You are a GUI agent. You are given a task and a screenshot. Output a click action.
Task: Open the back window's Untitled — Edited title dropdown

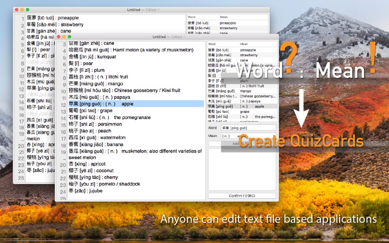coord(143,10)
